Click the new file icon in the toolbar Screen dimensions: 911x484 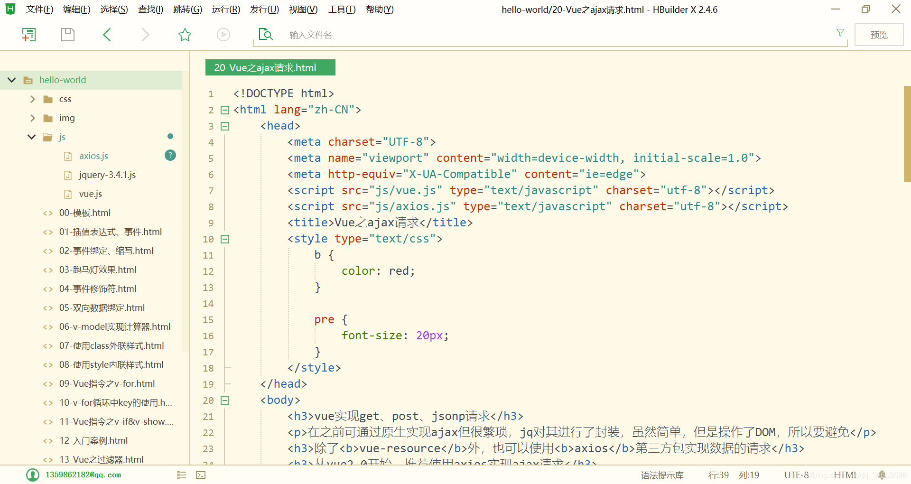(29, 35)
